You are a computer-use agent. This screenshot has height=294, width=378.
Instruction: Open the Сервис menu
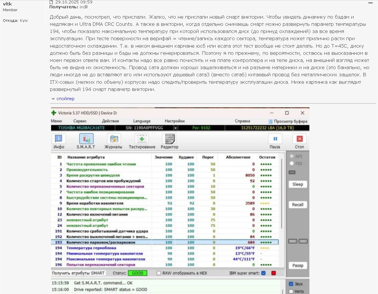tap(80, 121)
